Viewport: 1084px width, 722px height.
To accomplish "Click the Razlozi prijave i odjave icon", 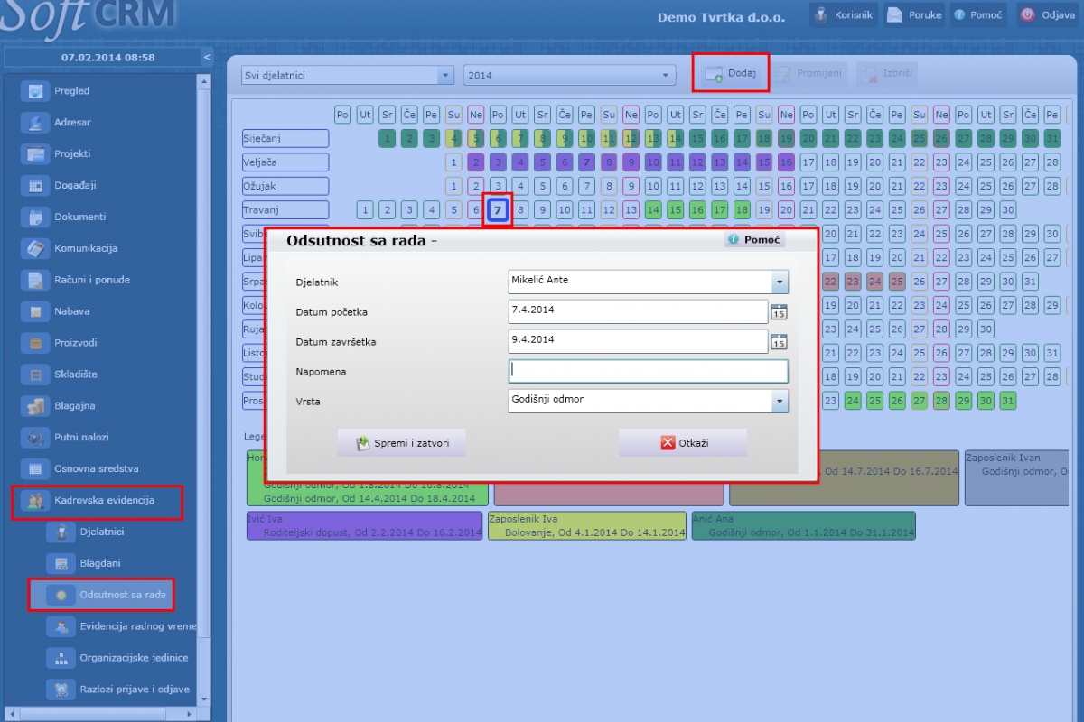I will coord(61,690).
